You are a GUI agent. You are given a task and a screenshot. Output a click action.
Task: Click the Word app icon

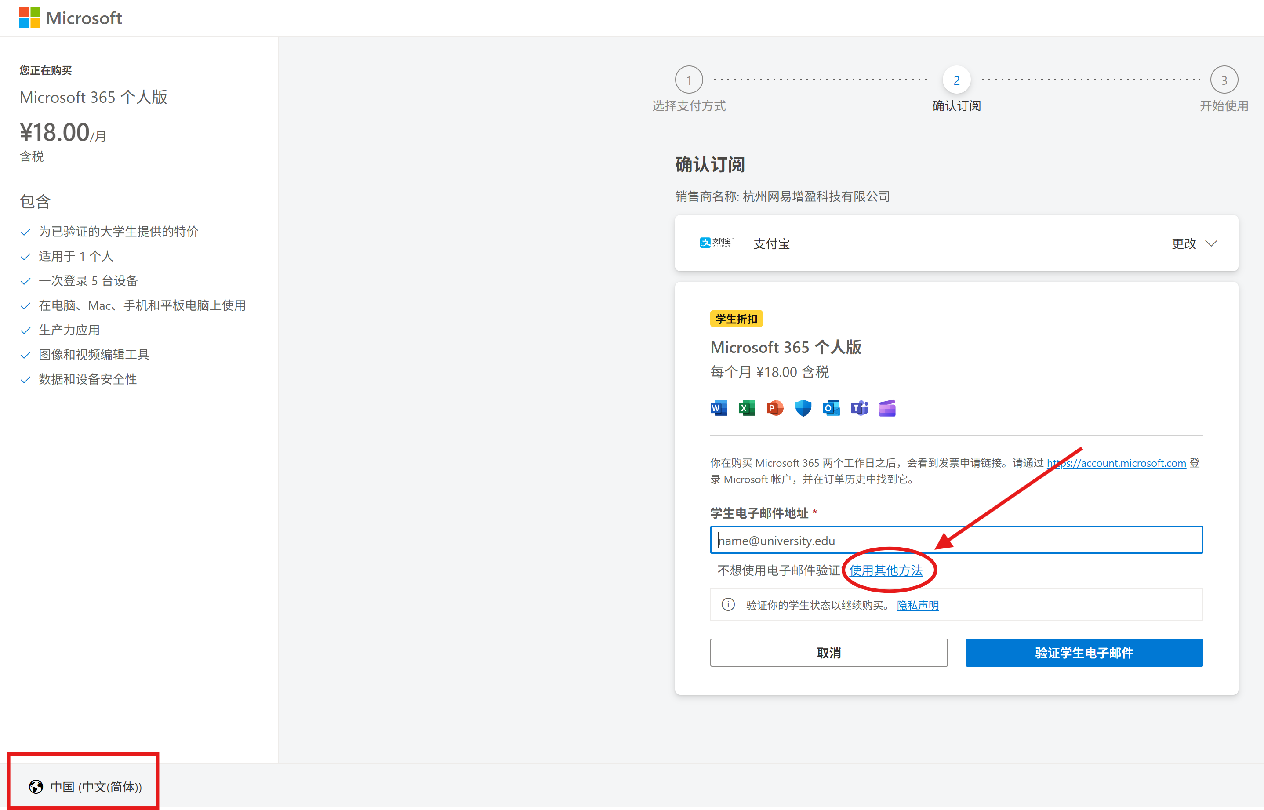719,408
